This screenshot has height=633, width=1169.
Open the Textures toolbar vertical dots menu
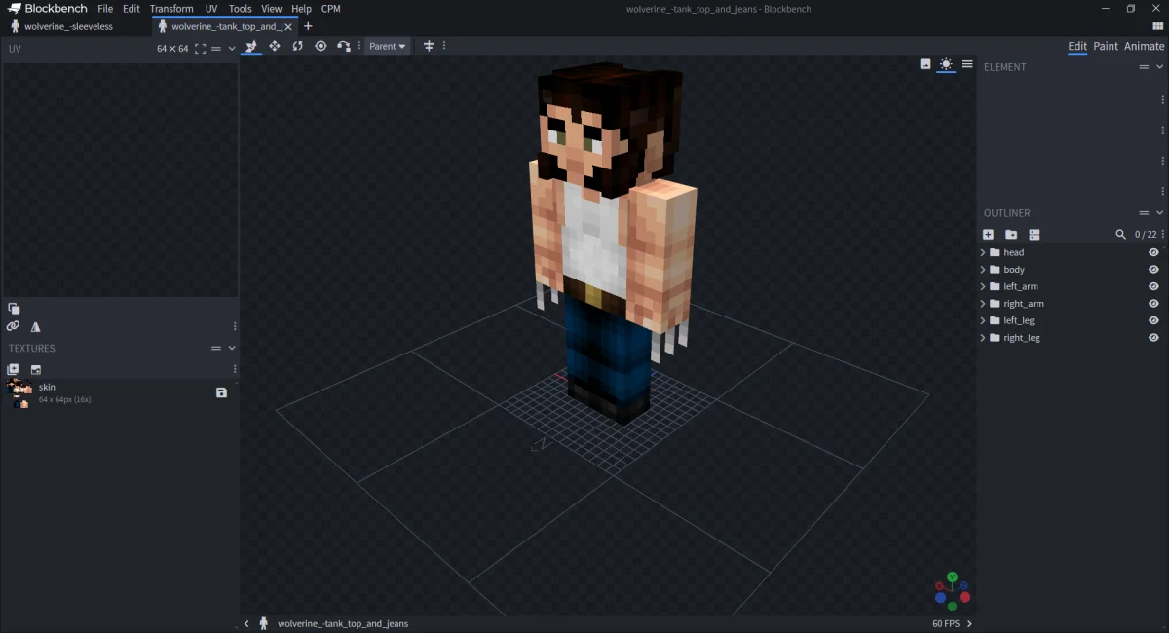235,369
